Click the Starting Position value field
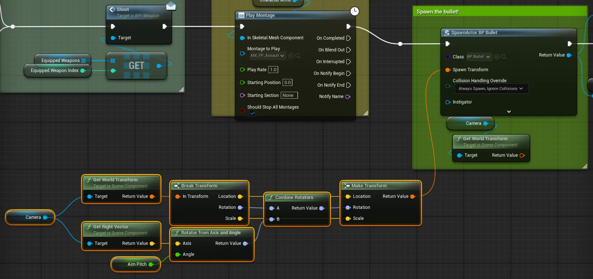The image size is (593, 279). [x=287, y=83]
